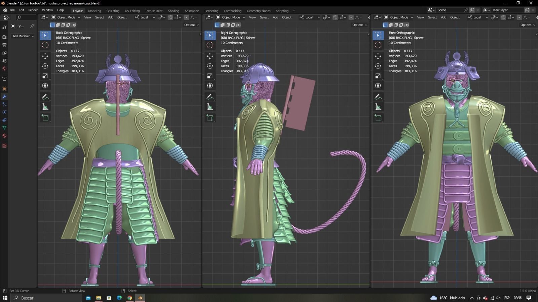Image resolution: width=538 pixels, height=302 pixels.
Task: Enable proportional editing in the header
Action: coord(187,17)
